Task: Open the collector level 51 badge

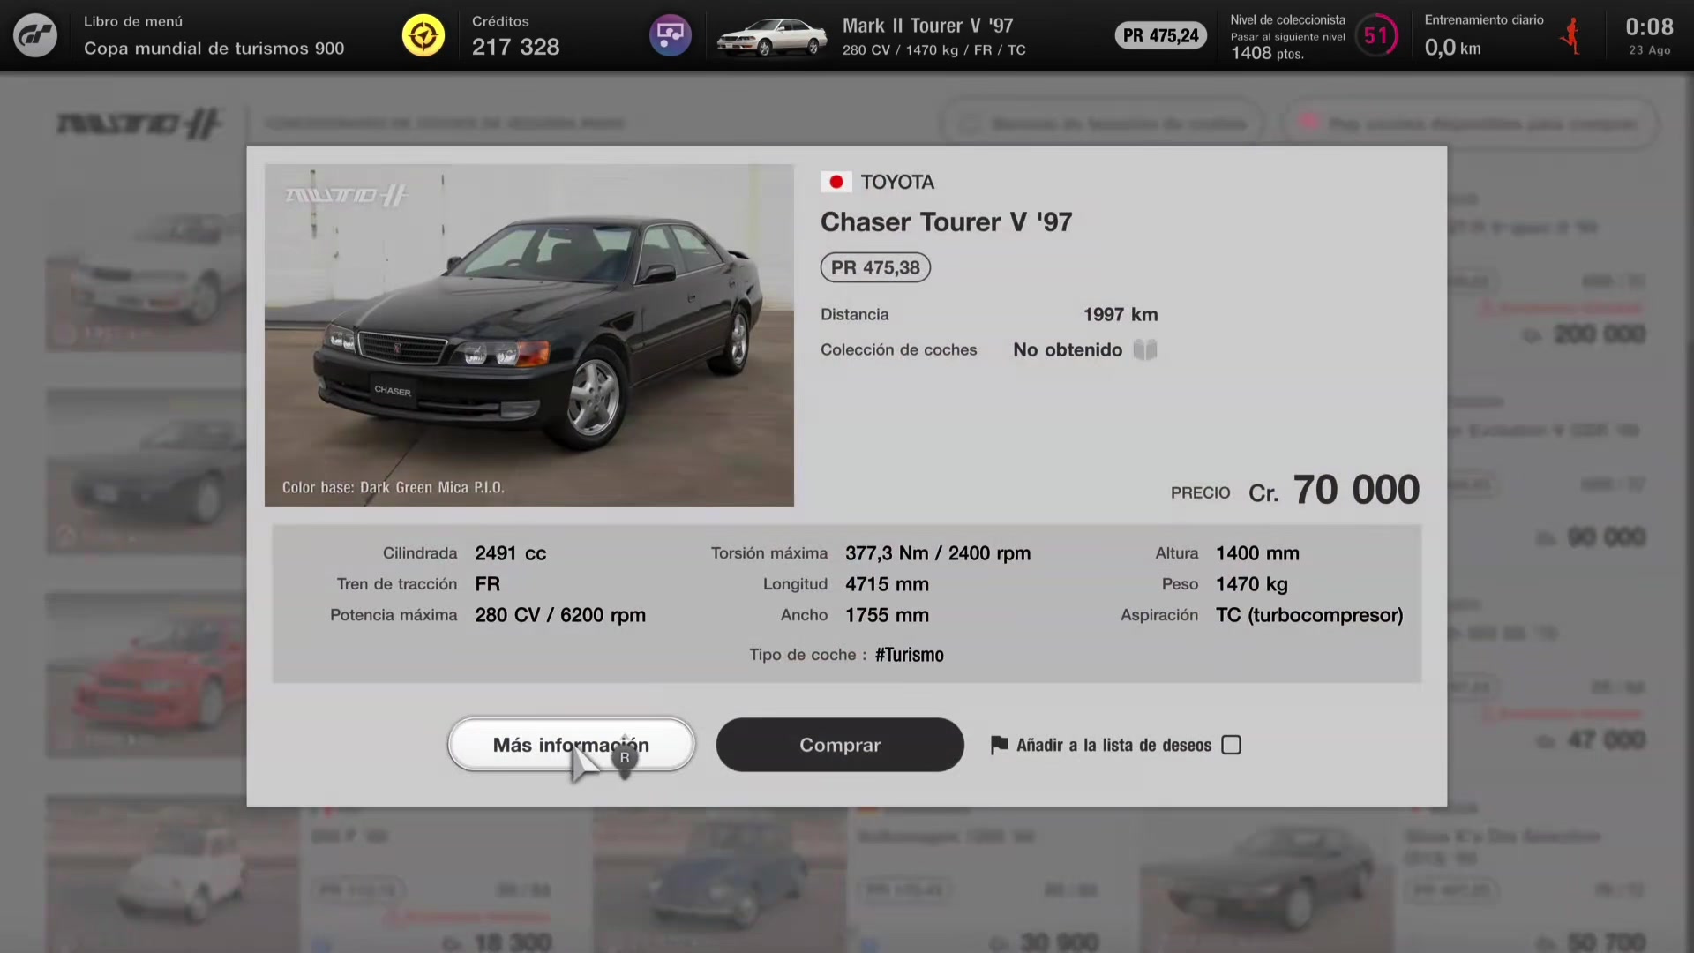Action: (x=1376, y=35)
